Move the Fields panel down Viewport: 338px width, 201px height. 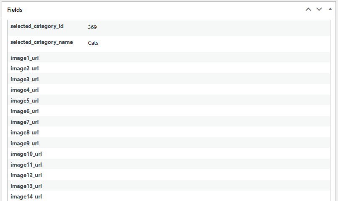tap(319, 9)
